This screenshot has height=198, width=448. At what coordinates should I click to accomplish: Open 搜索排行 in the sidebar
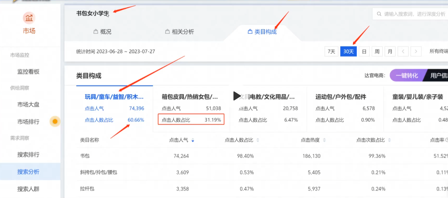(x=28, y=155)
